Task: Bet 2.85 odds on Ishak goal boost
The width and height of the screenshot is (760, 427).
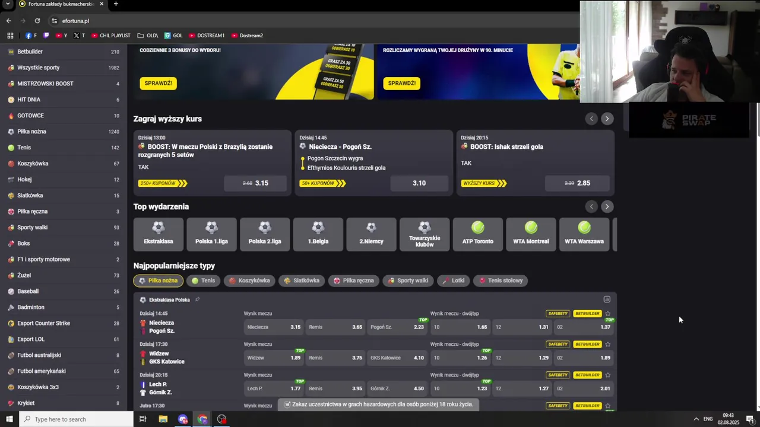Action: click(x=577, y=183)
